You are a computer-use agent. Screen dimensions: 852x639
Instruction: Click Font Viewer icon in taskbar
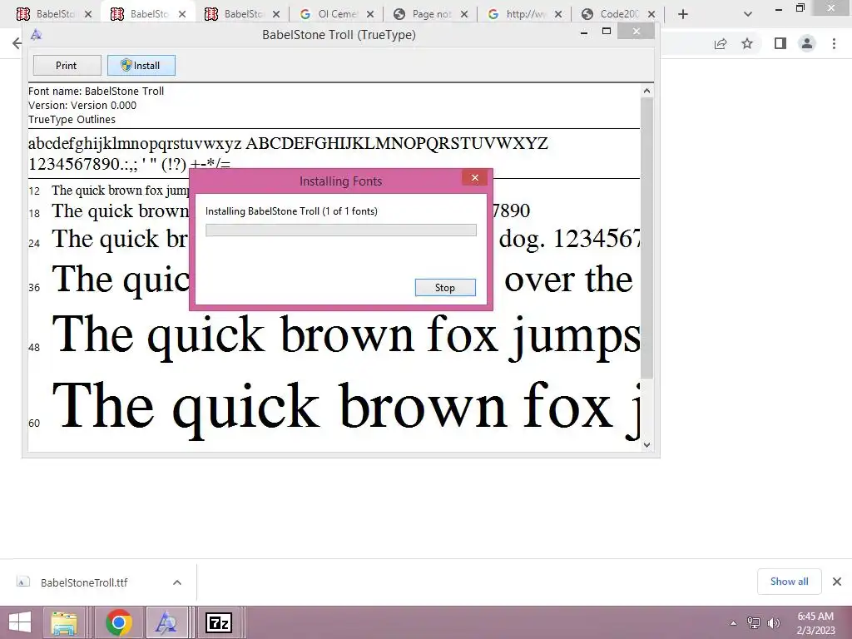[166, 622]
